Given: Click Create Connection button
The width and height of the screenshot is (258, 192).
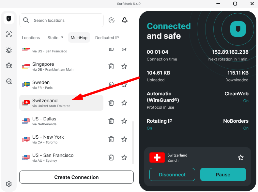Looking at the screenshot, I should click(x=77, y=177).
